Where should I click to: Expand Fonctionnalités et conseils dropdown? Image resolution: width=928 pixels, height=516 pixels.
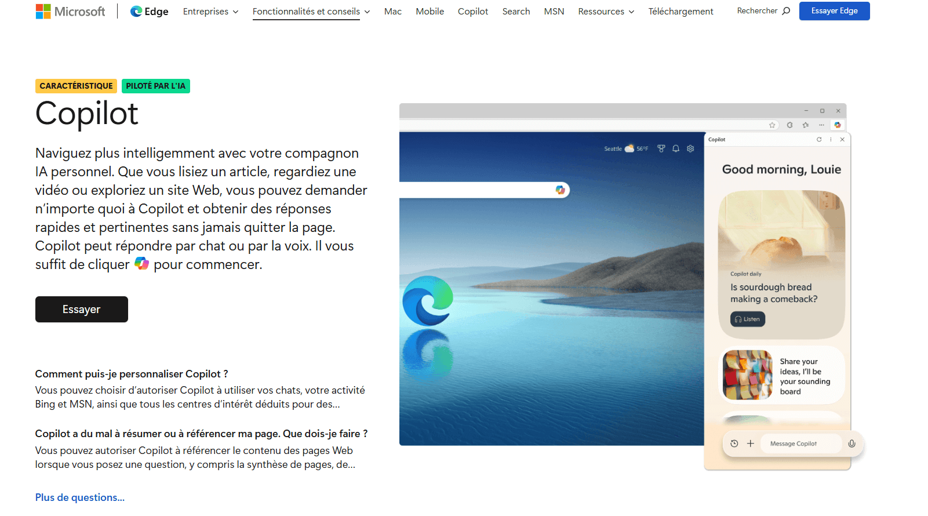tap(311, 12)
